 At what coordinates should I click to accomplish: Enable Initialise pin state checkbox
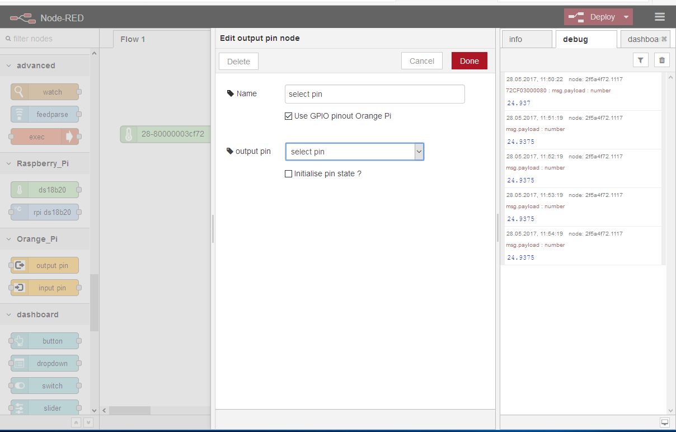coord(289,173)
